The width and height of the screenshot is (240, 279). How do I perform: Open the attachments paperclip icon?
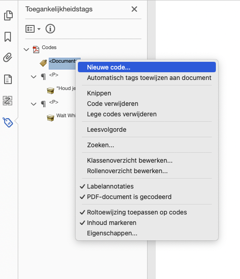[8, 57]
